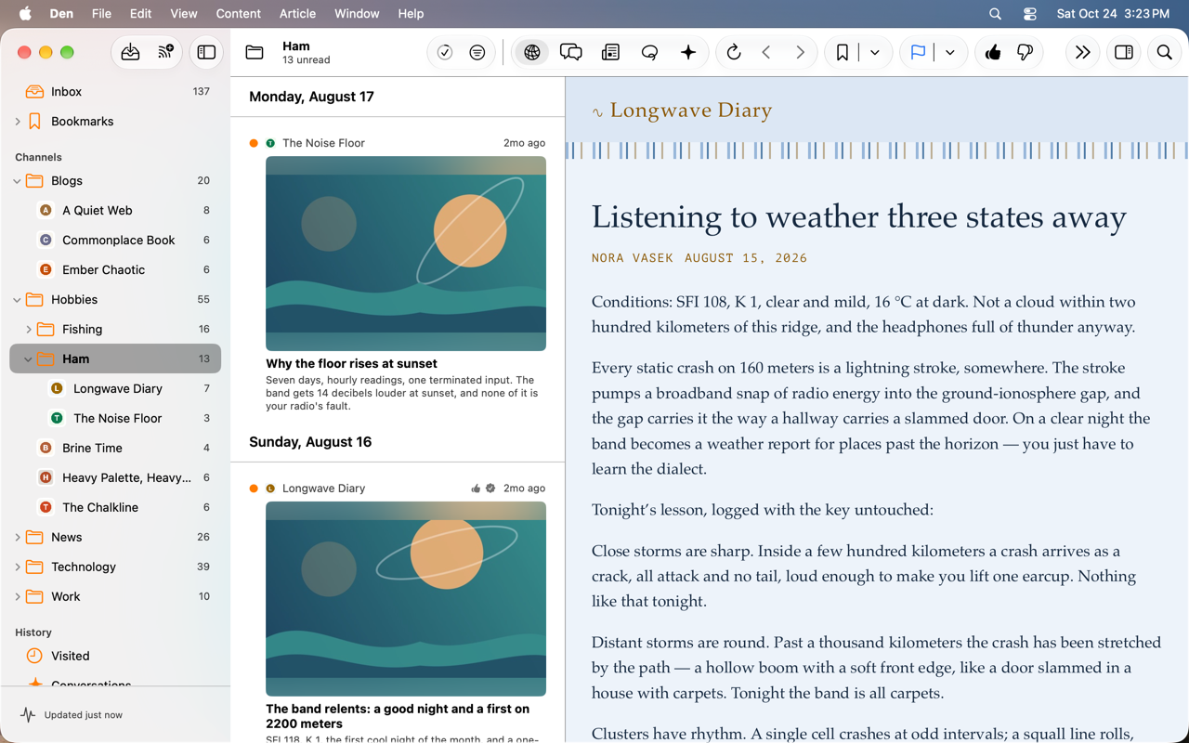
Task: Bookmark the current article
Action: click(843, 53)
